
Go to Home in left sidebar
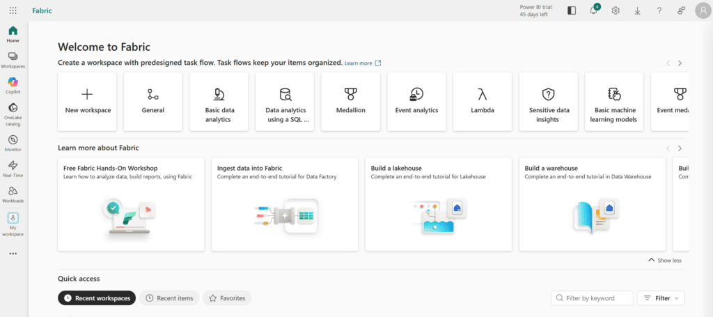coord(13,35)
